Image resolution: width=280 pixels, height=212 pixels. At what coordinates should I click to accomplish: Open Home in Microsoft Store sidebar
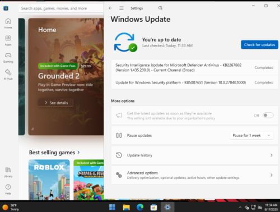click(8, 24)
